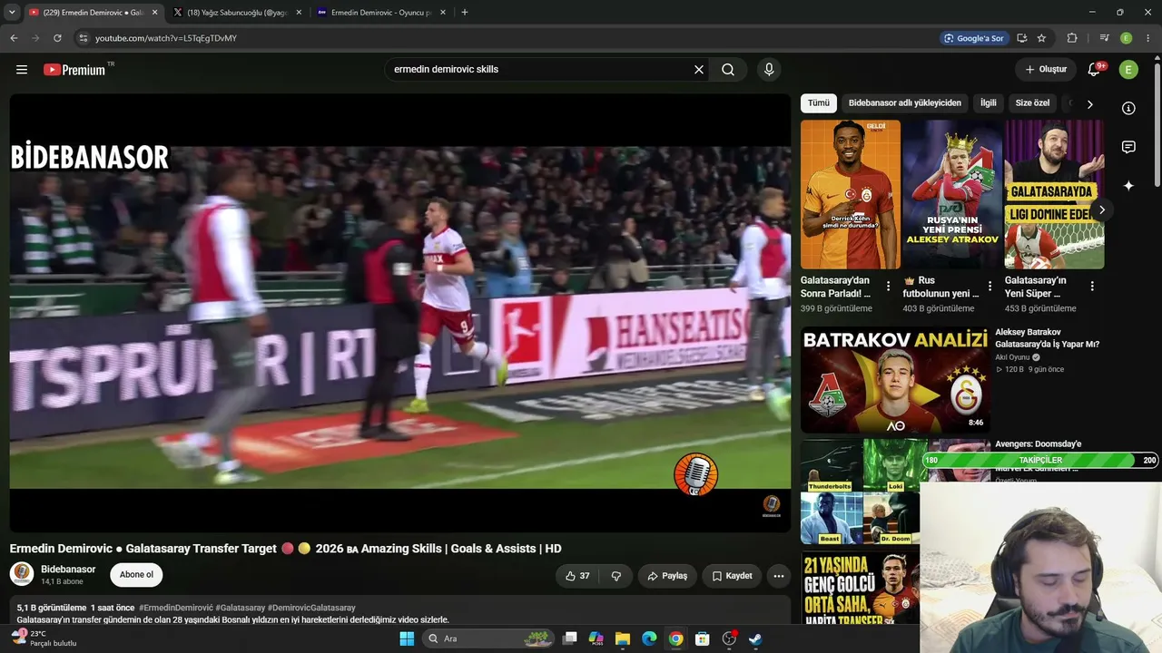Open the Oluştur create menu
The image size is (1162, 653).
1046,70
